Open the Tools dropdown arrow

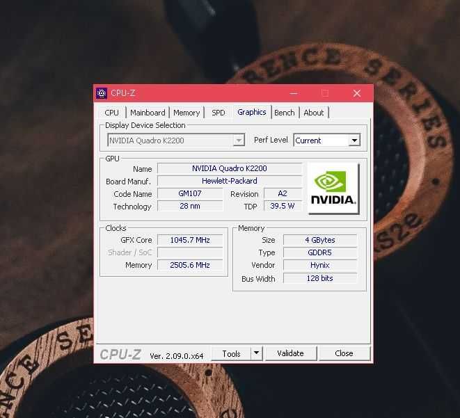[256, 353]
